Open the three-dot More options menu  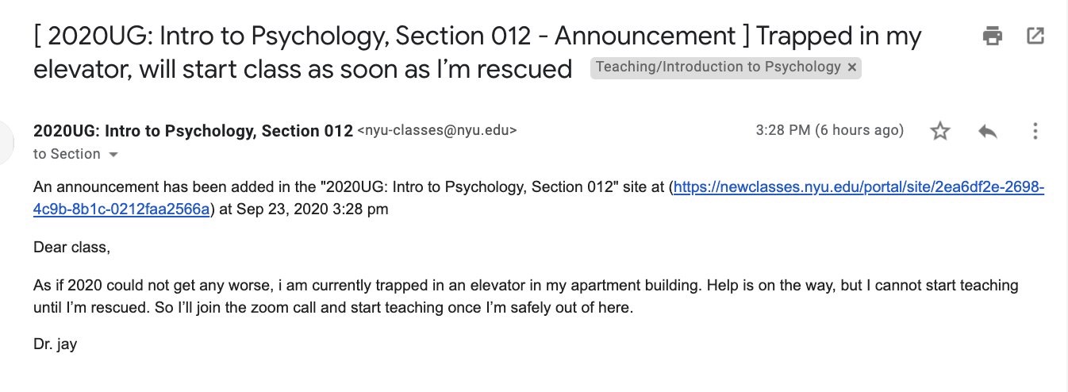[1035, 131]
